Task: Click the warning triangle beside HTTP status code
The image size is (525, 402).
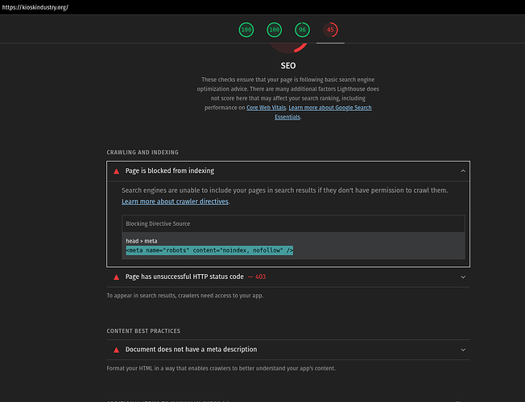Action: 116,277
